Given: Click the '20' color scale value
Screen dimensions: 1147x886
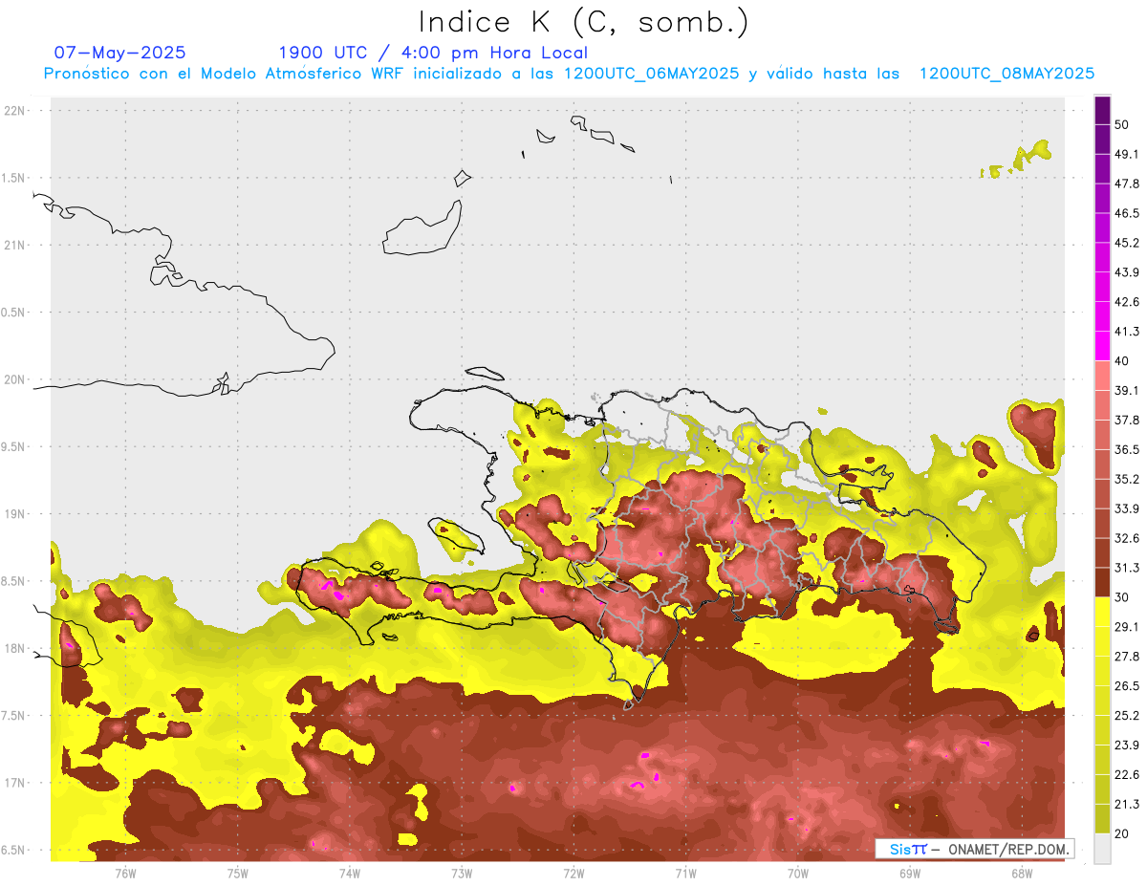Looking at the screenshot, I should click(1122, 833).
